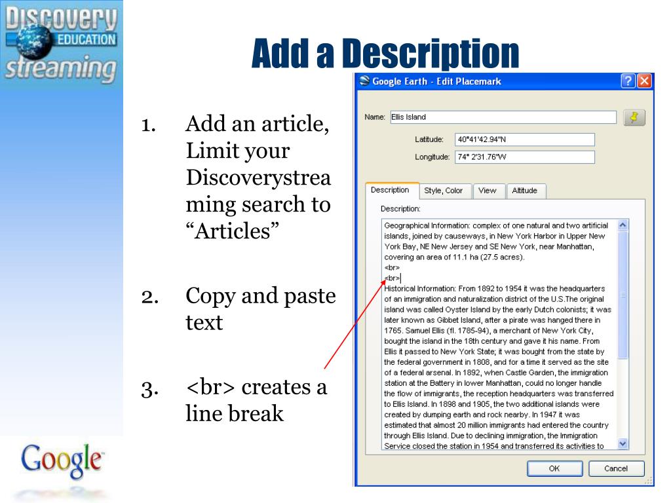Open the Style, Color tab

(x=444, y=191)
